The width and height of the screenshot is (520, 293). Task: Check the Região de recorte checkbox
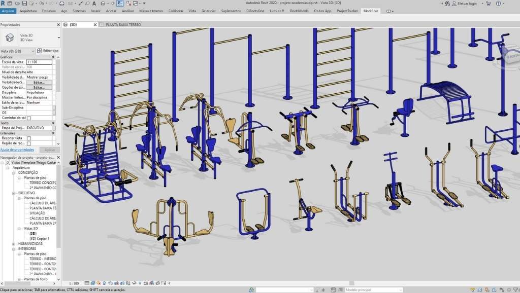(x=29, y=143)
